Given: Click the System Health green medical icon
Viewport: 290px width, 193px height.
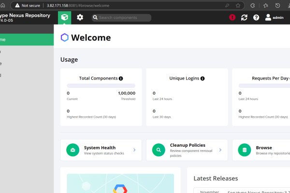Looking at the screenshot, I should (72, 150).
